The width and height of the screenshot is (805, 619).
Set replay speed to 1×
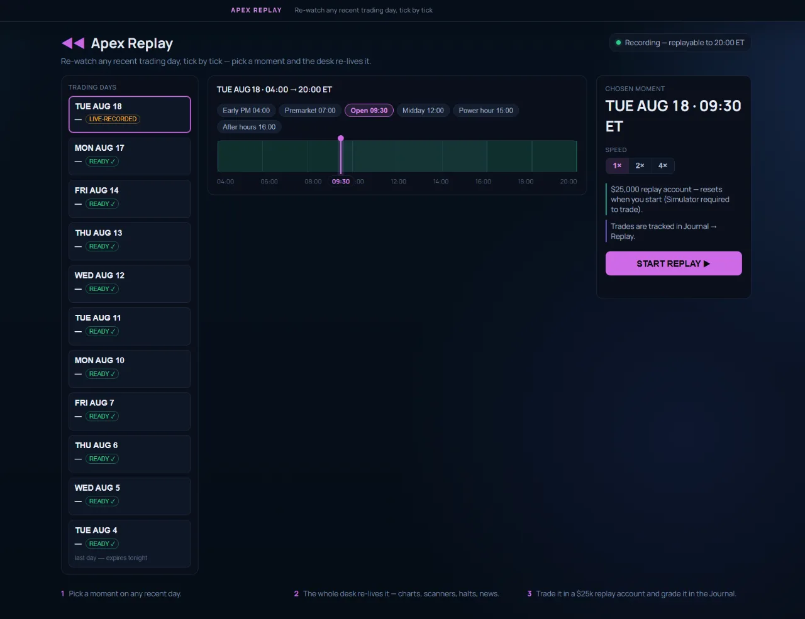coord(617,166)
